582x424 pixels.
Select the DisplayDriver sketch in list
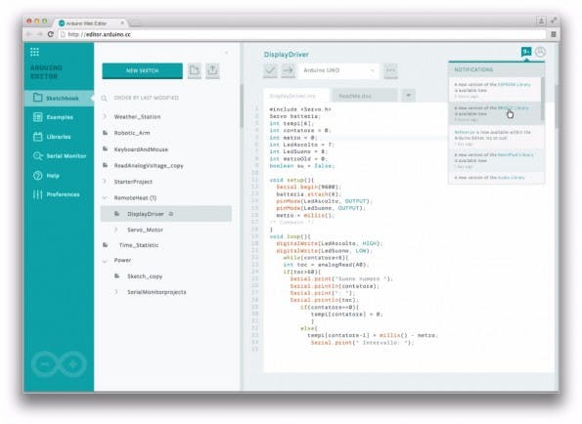(x=166, y=214)
